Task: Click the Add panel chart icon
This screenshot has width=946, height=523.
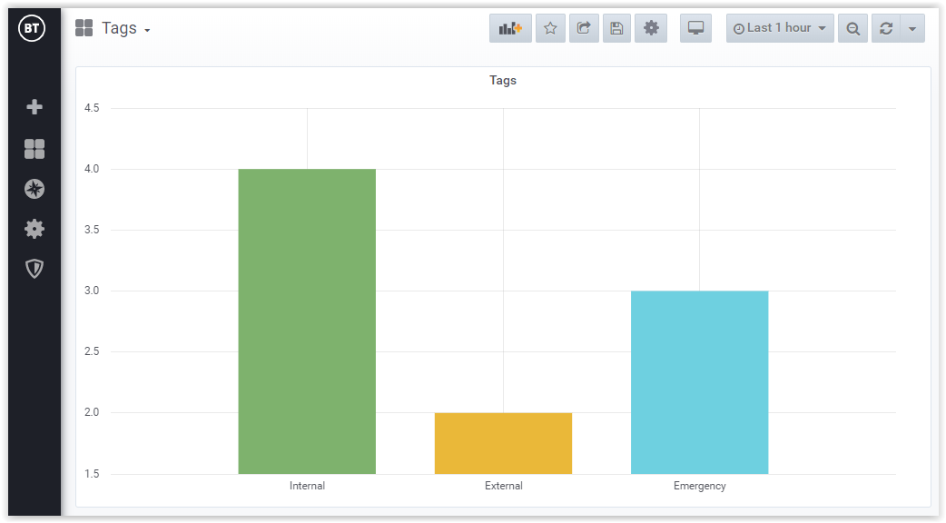Action: tap(510, 28)
